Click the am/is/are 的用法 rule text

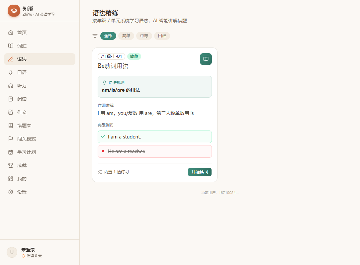pos(121,90)
